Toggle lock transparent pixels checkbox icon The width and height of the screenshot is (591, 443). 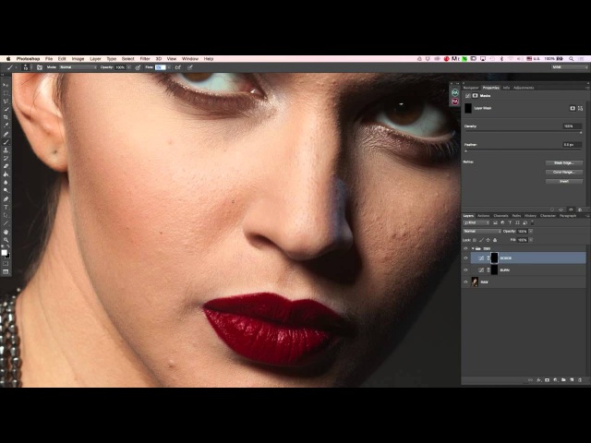(475, 240)
